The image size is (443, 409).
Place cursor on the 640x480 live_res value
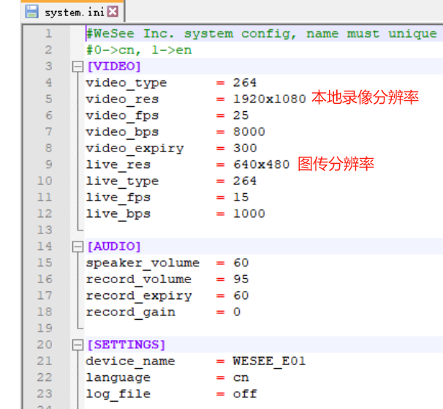point(261,165)
